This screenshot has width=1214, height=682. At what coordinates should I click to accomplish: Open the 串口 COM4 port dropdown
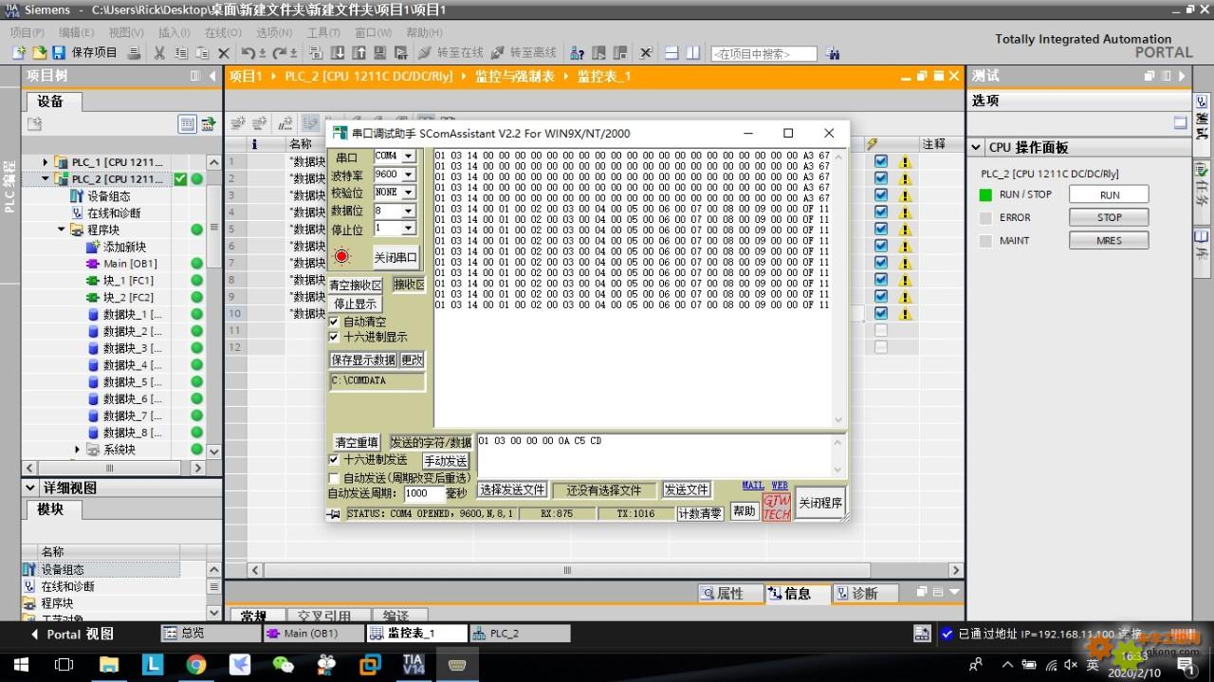pyautogui.click(x=409, y=157)
